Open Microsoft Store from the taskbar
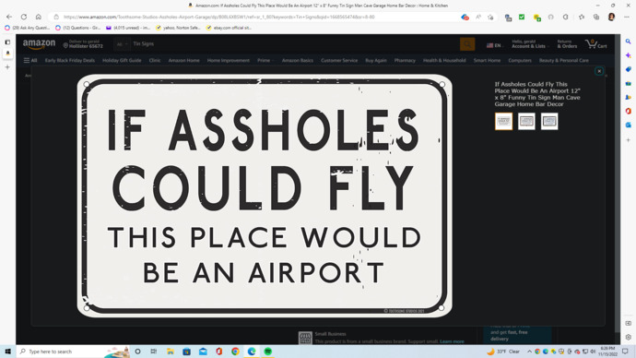636x358 pixels. click(186, 352)
